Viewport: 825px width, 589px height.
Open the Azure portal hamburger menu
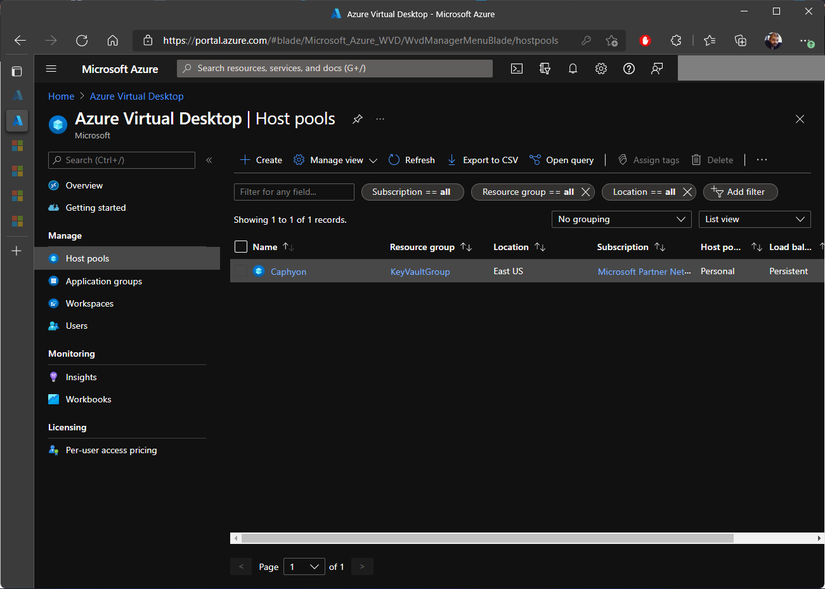tap(51, 69)
